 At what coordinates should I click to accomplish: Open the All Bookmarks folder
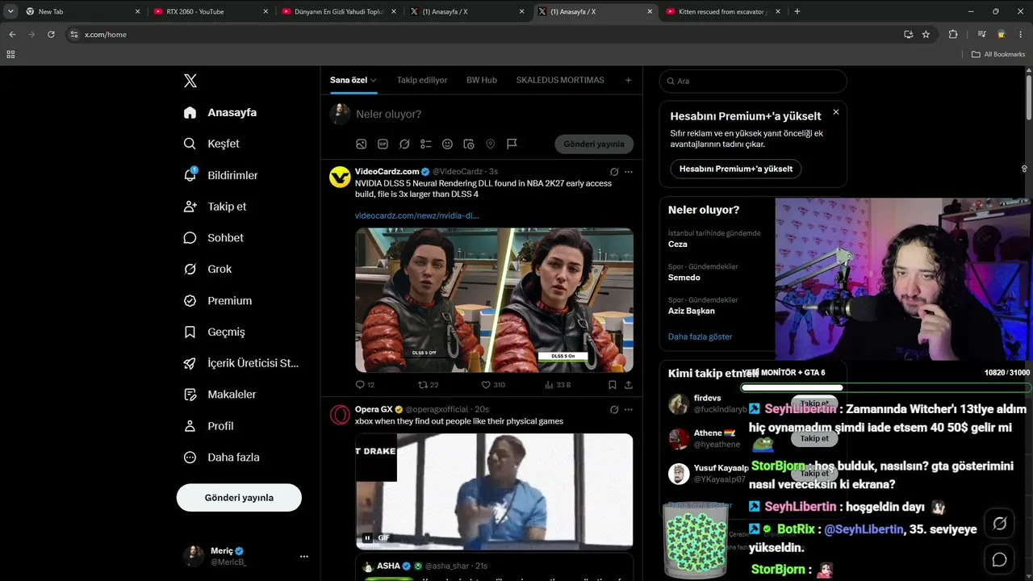998,54
